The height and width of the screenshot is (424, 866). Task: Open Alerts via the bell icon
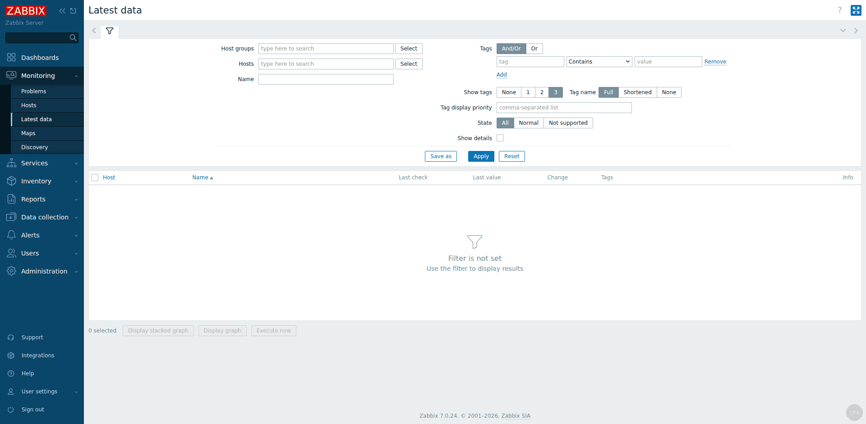coord(11,235)
